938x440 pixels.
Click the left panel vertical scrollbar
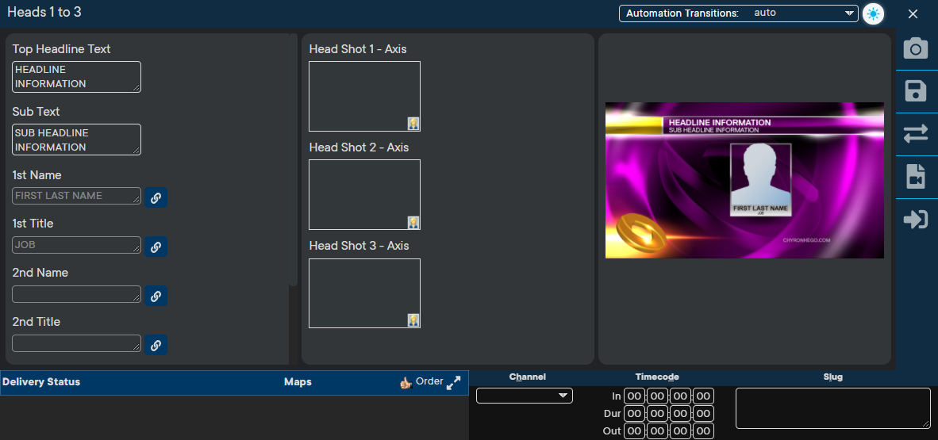coord(294,159)
